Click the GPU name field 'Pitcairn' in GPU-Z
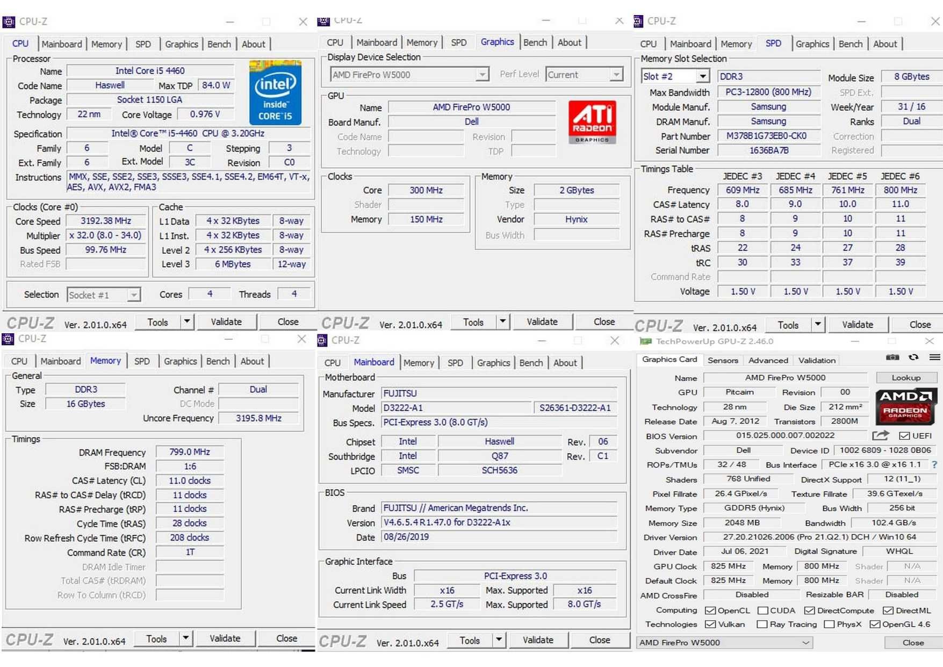943x667 pixels. (739, 392)
